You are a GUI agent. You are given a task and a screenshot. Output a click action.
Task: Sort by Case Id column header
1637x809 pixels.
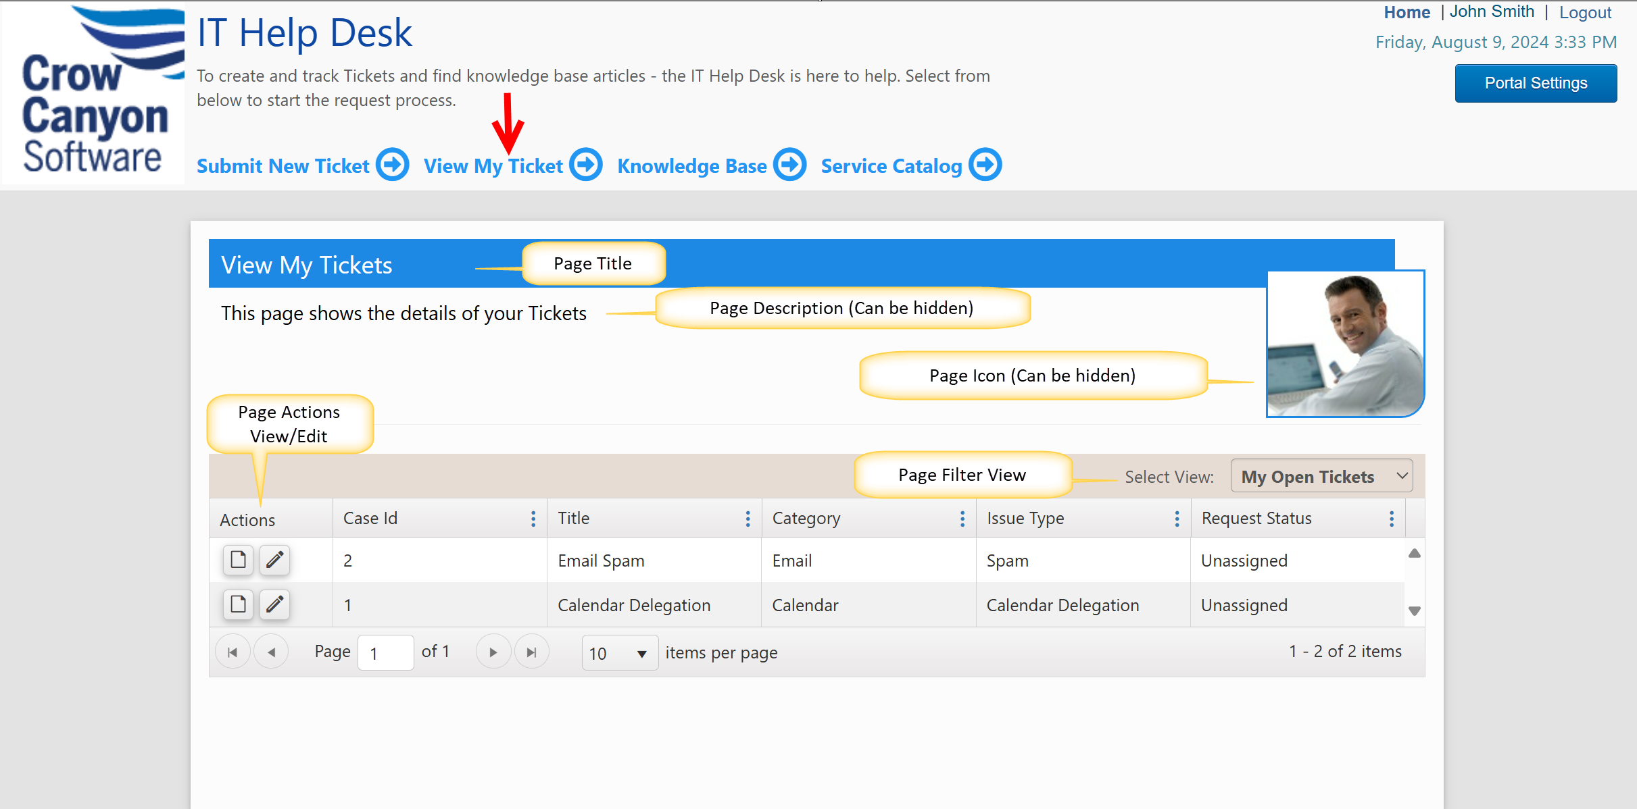(370, 518)
